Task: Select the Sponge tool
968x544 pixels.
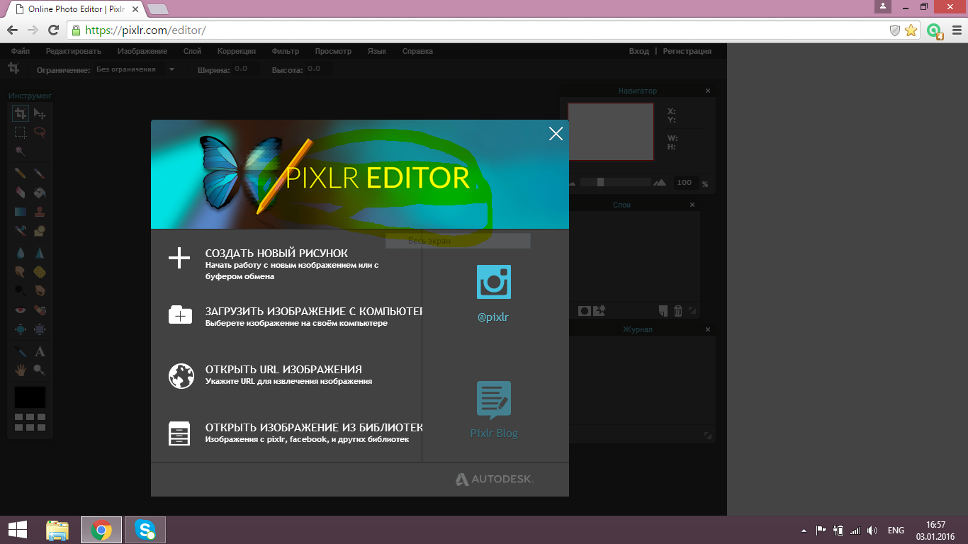Action: [40, 271]
